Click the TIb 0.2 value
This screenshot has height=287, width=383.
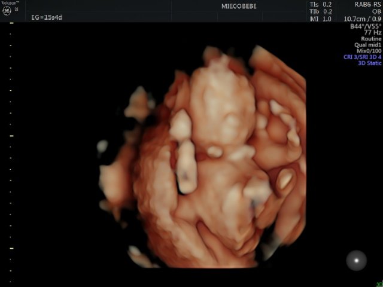(x=321, y=12)
